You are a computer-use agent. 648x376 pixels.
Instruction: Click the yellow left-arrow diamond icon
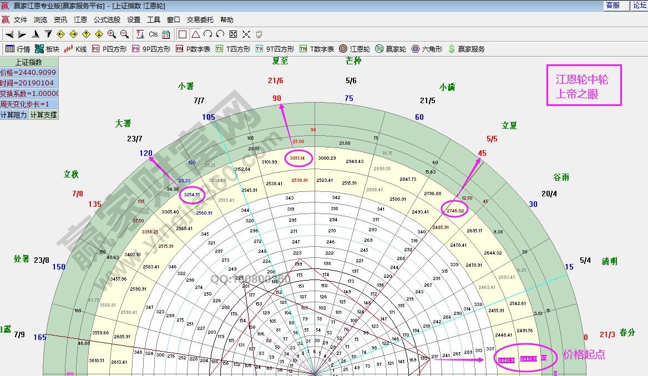61,34
